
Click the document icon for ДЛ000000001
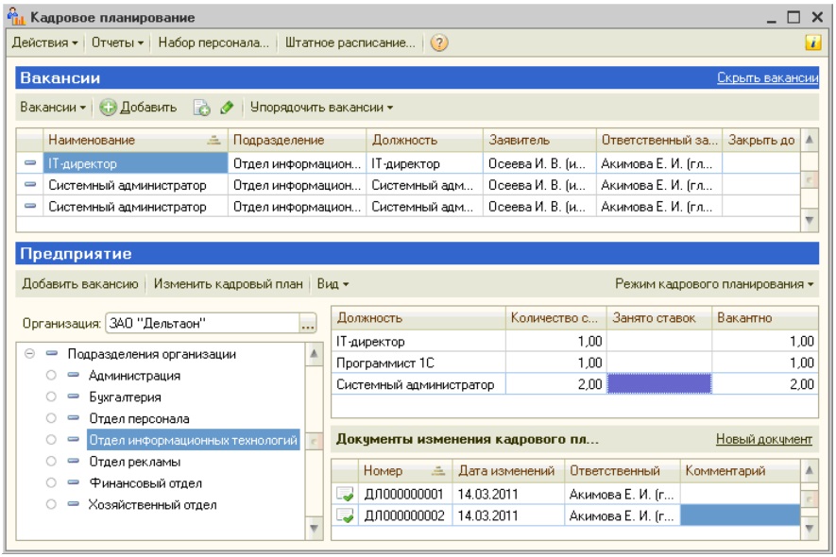(x=345, y=494)
